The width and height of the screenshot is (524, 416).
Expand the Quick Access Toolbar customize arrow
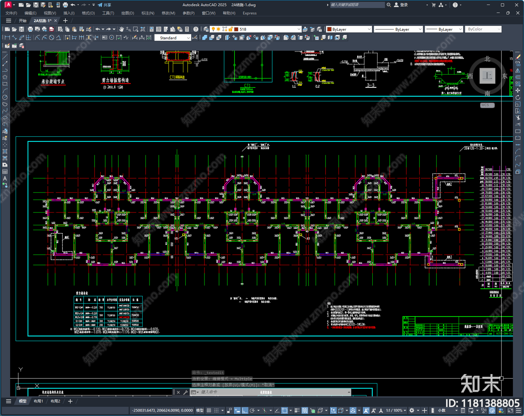(x=94, y=5)
